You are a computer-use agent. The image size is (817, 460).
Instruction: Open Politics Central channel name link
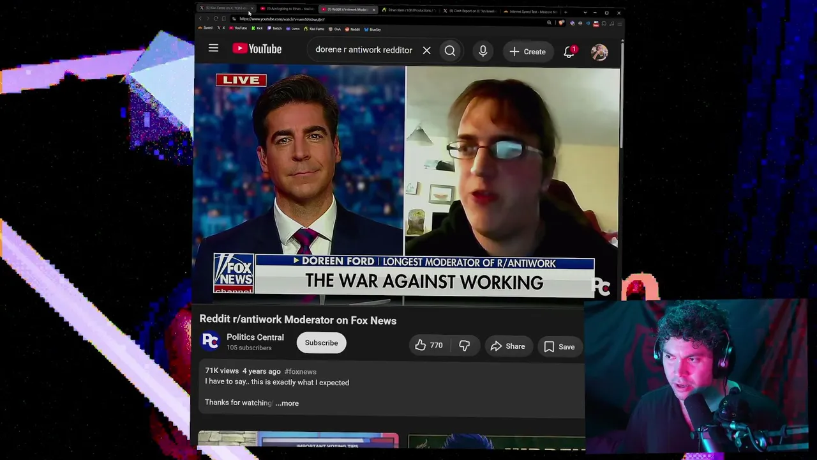click(x=255, y=337)
